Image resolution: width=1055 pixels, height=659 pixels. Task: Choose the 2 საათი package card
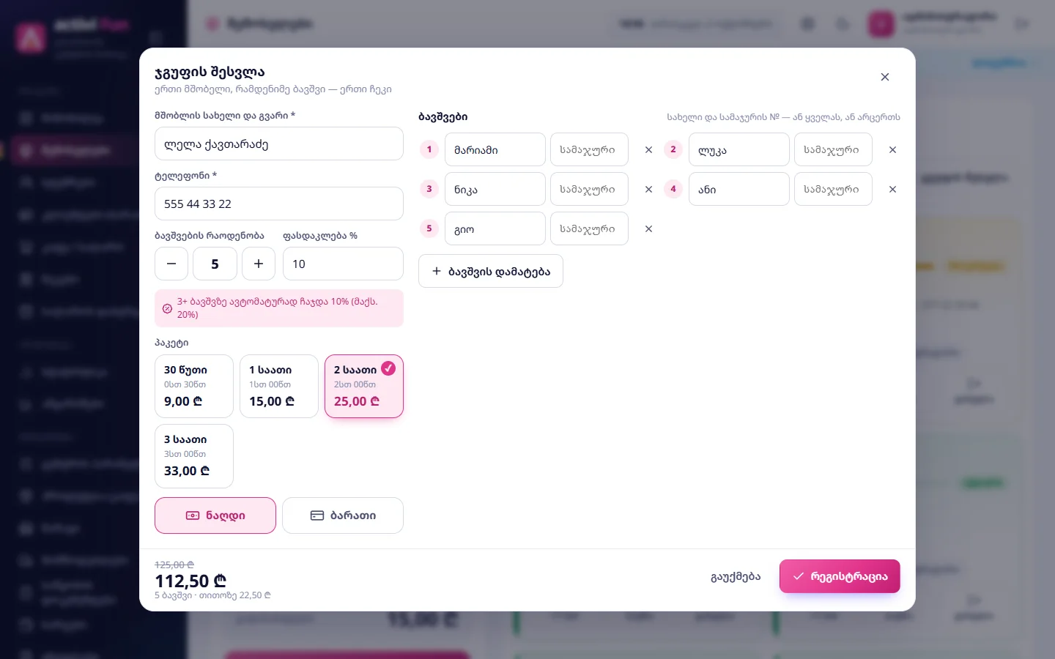pos(364,387)
